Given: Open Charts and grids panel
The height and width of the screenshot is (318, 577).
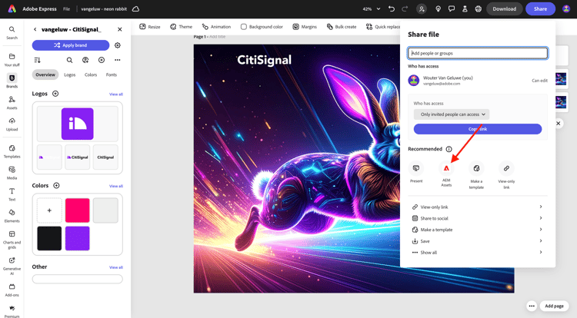Looking at the screenshot, I should pyautogui.click(x=12, y=240).
